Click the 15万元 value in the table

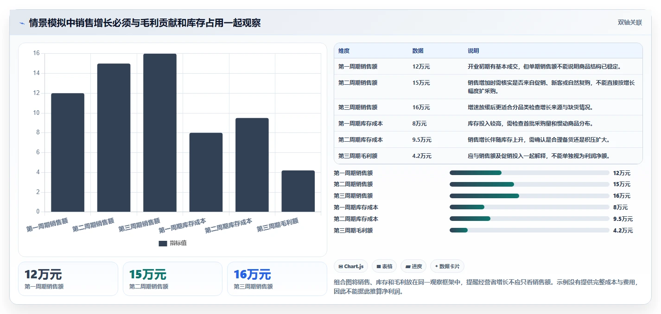point(421,83)
